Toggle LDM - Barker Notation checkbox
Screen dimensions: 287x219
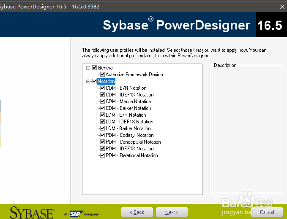102,128
